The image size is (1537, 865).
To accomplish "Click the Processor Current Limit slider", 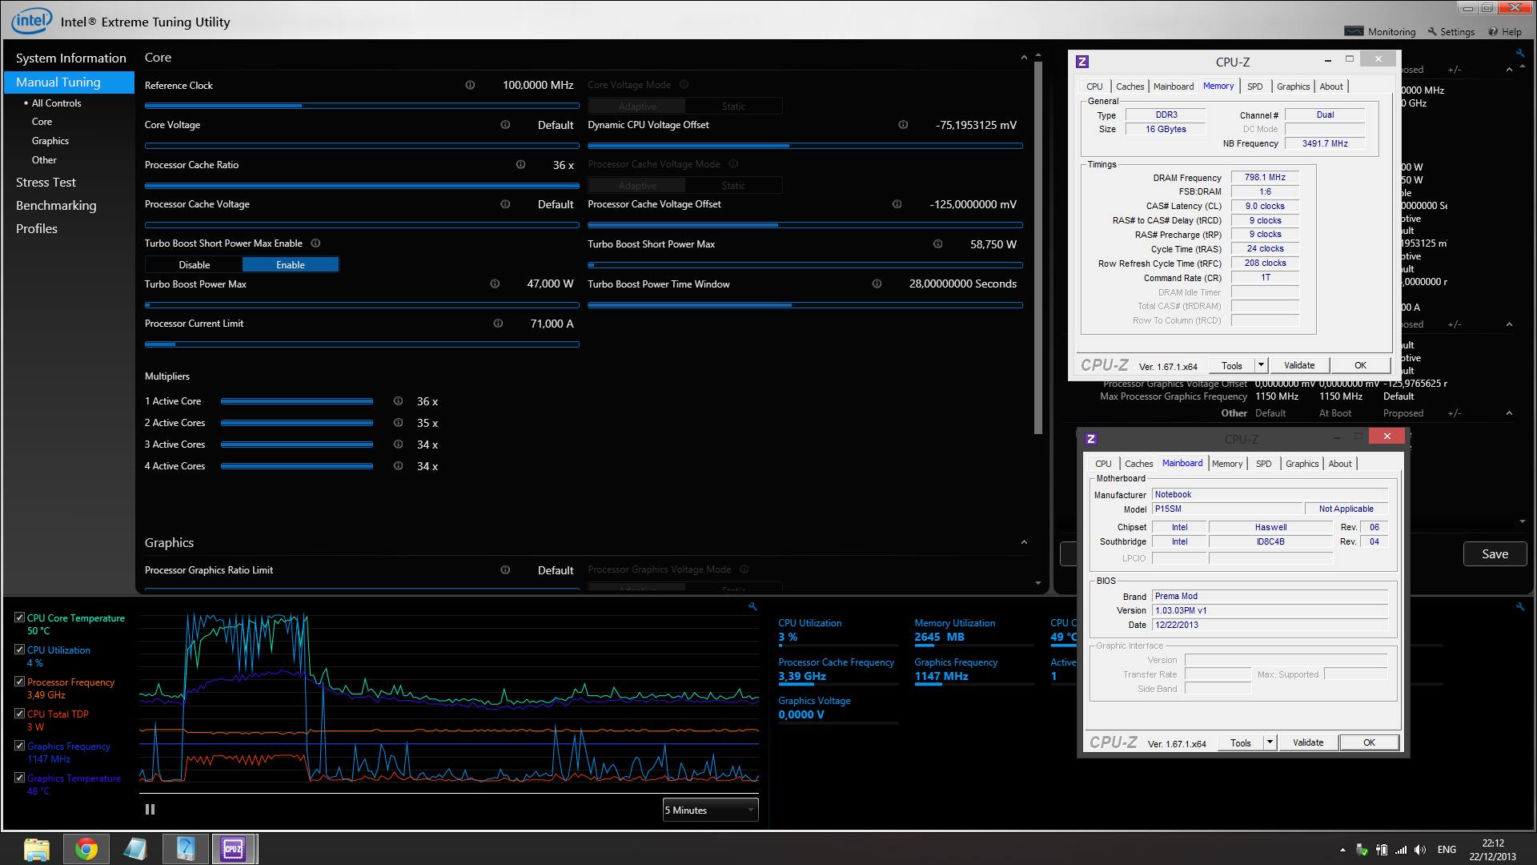I will (362, 344).
